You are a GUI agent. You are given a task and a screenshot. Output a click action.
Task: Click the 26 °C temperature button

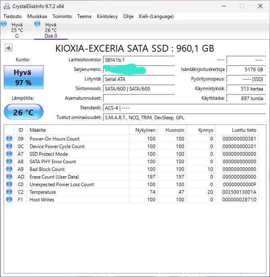pos(24,112)
